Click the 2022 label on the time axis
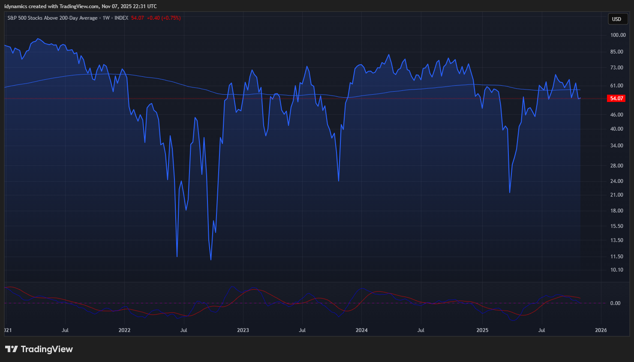Viewport: 634px width, 362px height. point(124,330)
